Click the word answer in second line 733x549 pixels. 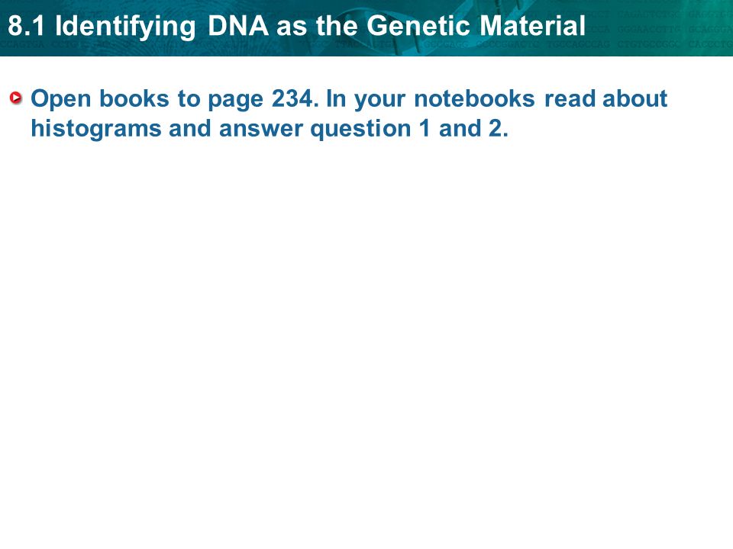[x=261, y=129]
